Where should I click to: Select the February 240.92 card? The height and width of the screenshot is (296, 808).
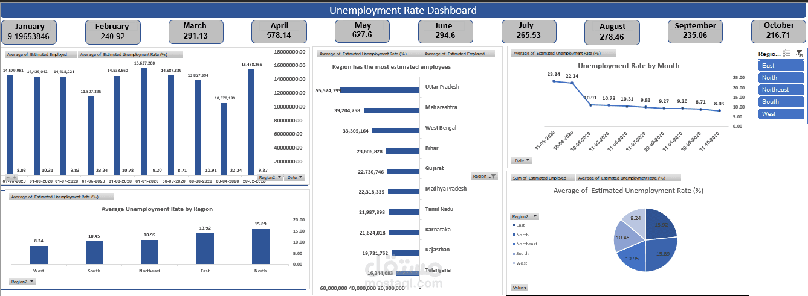[112, 31]
